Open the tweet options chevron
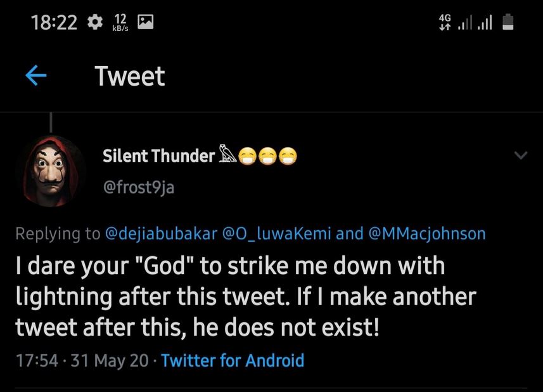 pos(520,155)
